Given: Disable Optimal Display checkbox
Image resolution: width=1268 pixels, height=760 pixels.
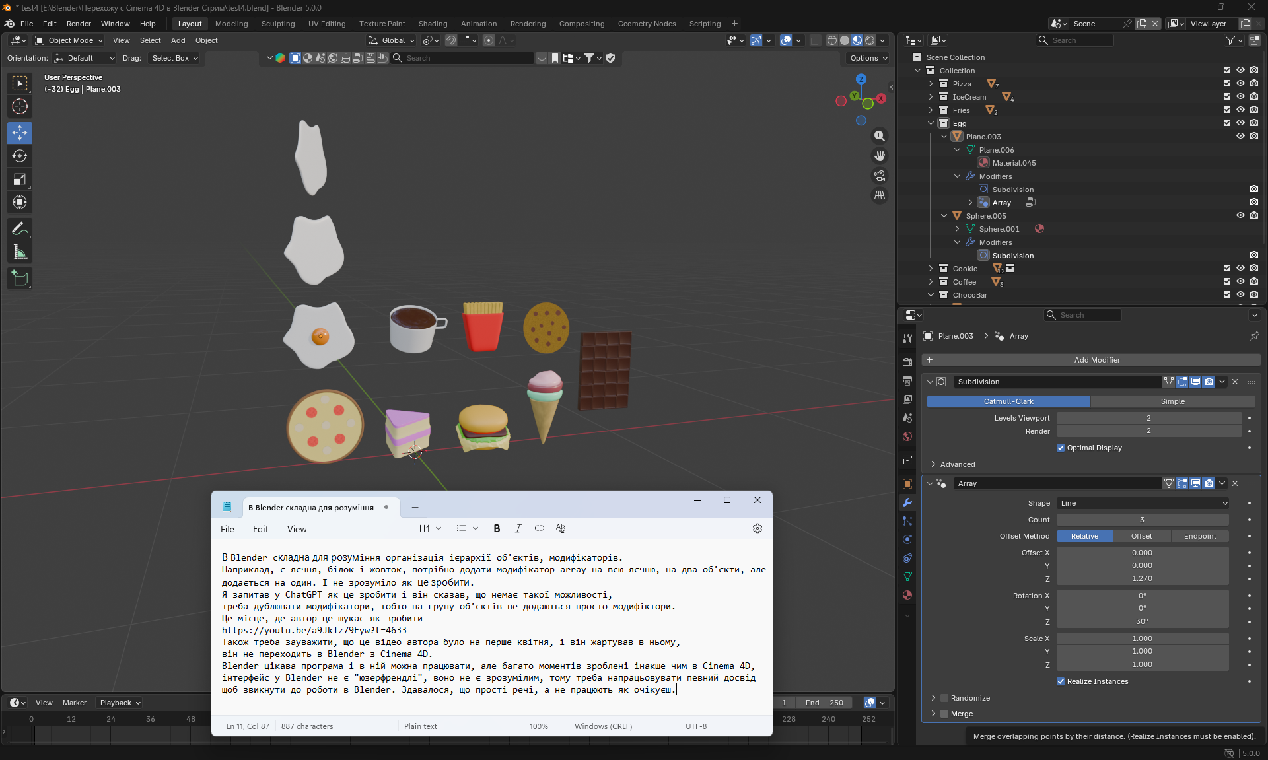Looking at the screenshot, I should click(1061, 448).
